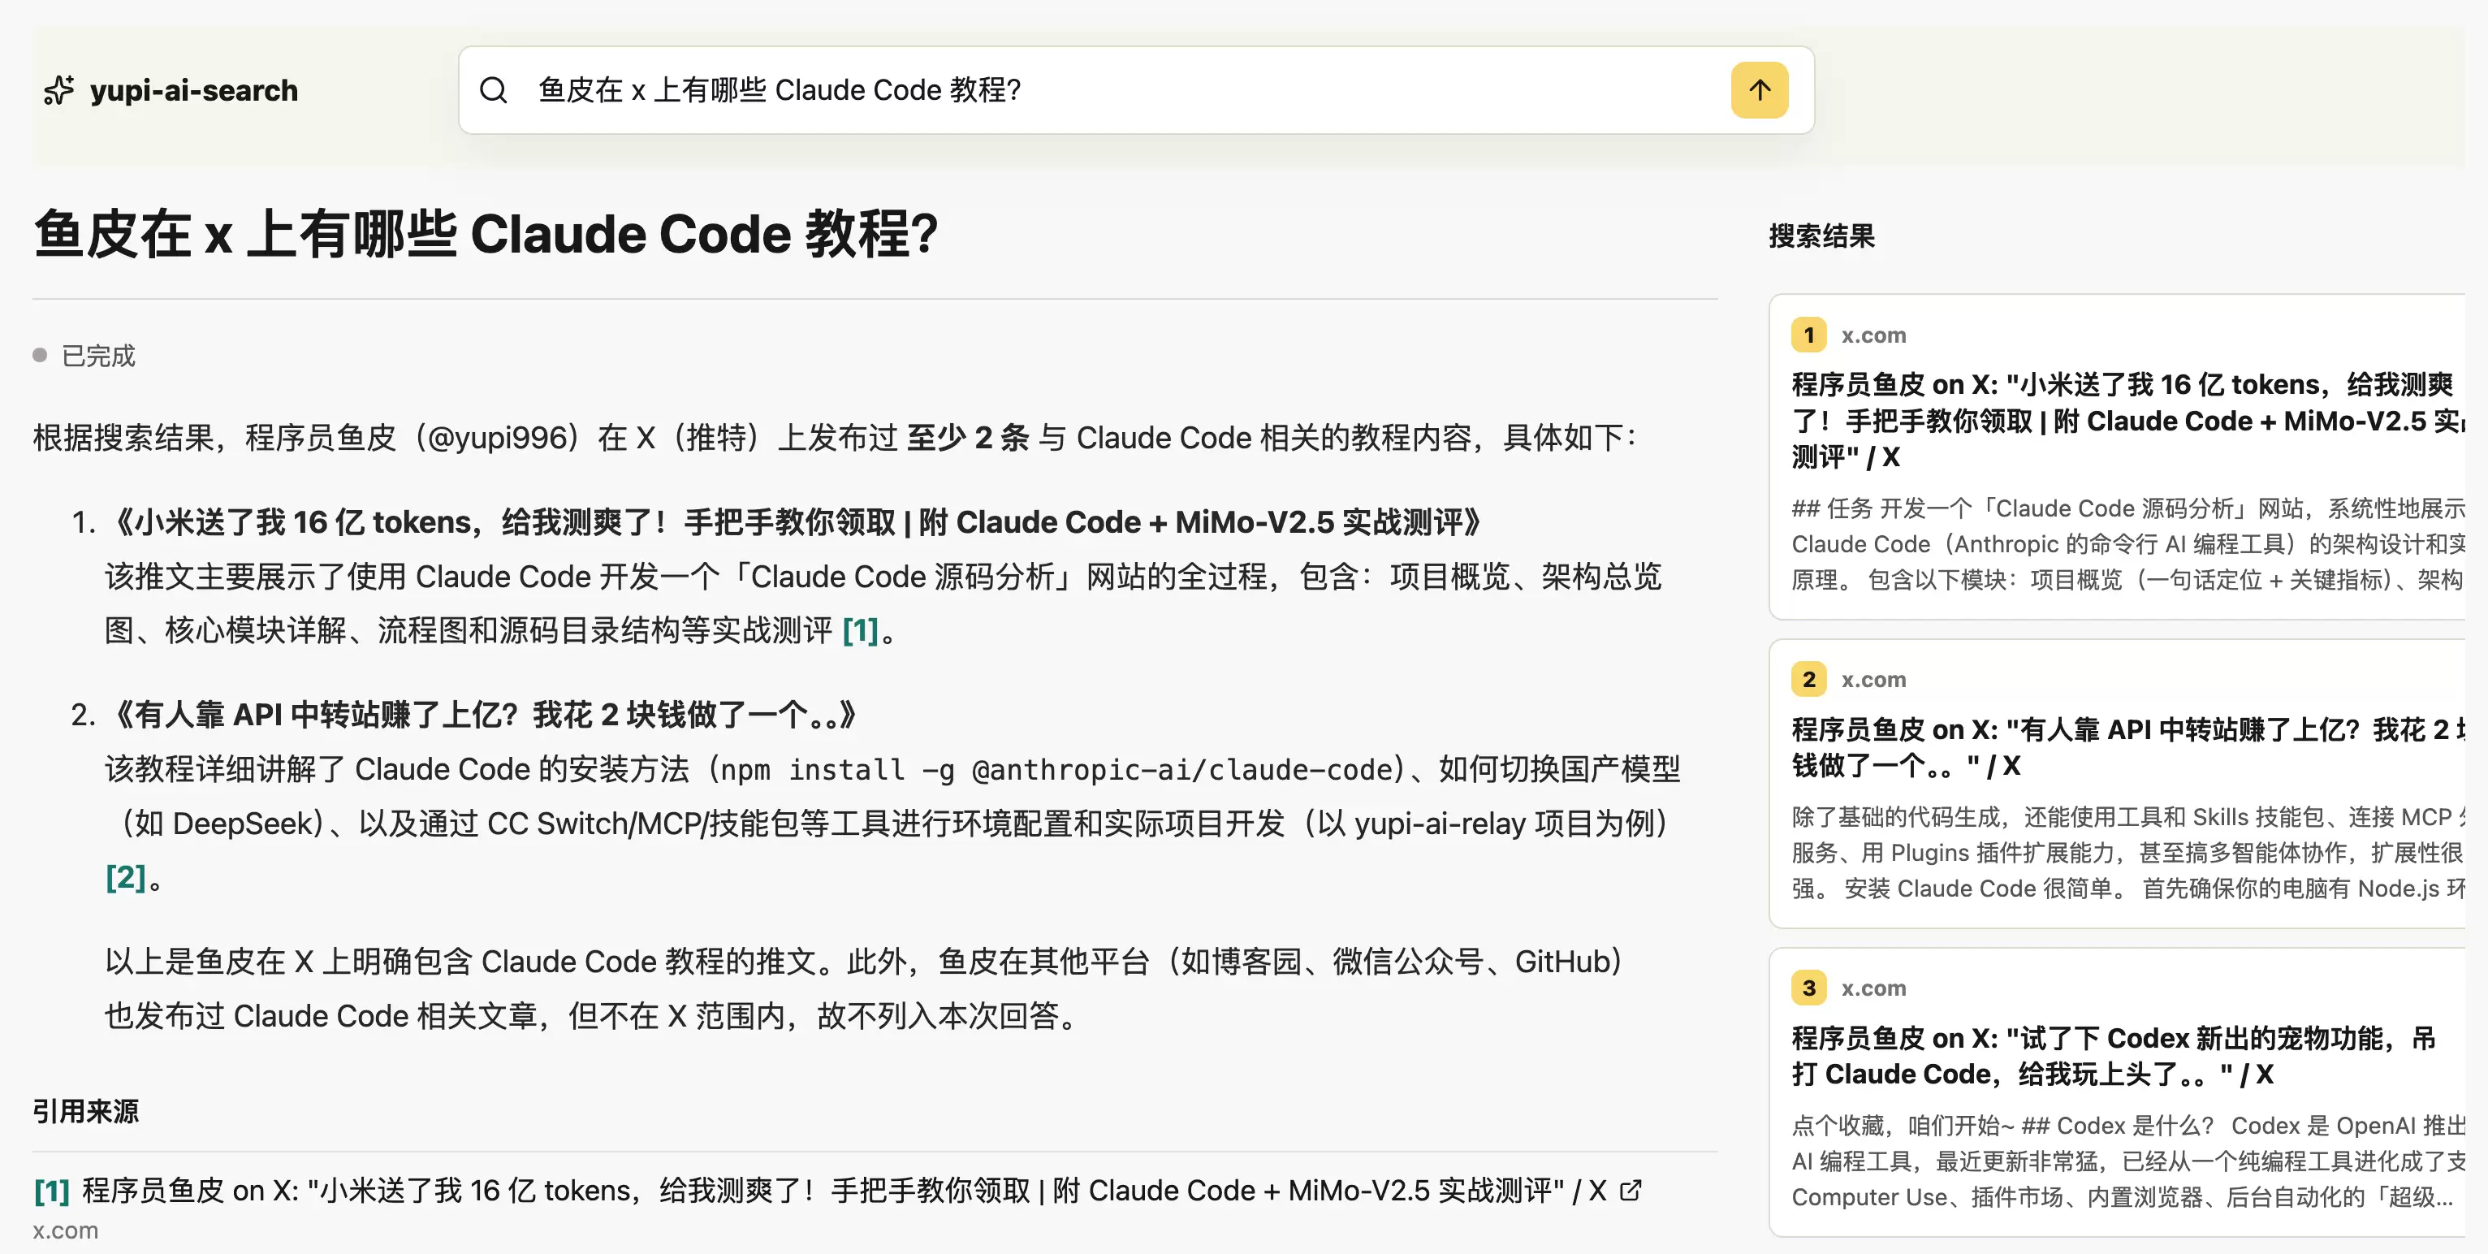Open reference [1] source link at bottom

843,1190
